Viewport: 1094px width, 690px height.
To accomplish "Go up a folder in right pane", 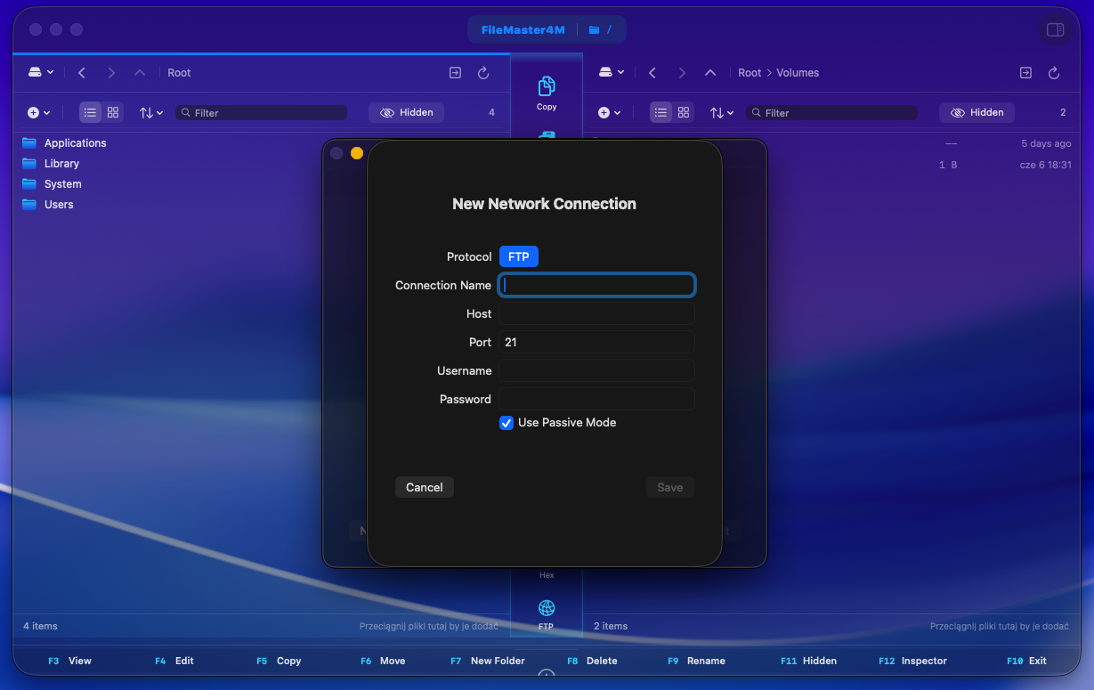I will [710, 73].
